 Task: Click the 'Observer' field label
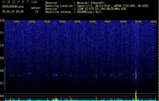pyautogui.click(x=51, y=3)
